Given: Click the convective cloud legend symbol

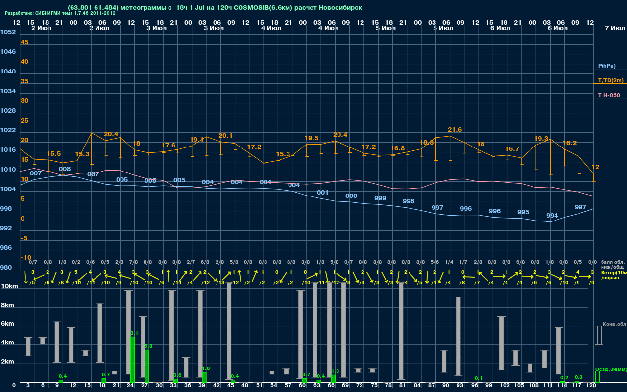Looking at the screenshot, I should [599, 335].
